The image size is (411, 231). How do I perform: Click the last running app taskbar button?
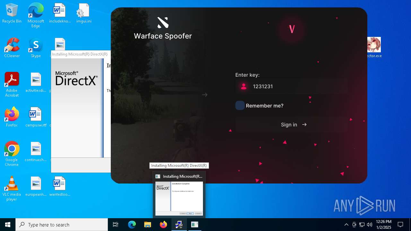(195, 225)
